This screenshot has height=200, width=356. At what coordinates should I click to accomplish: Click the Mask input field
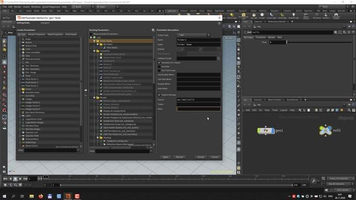[199, 109]
